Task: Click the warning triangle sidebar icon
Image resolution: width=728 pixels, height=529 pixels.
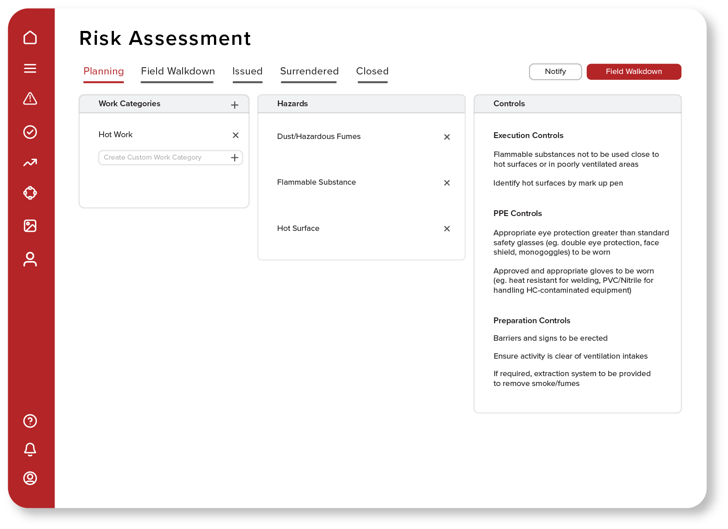Action: coord(30,99)
